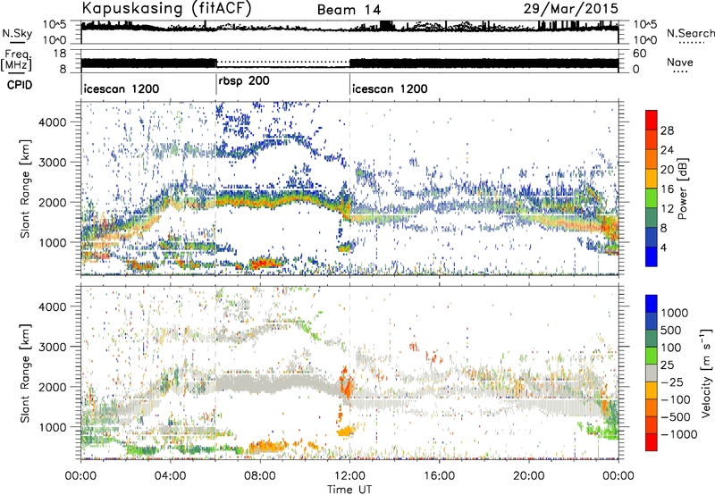Click the '4000' tick on power panel

52,122
